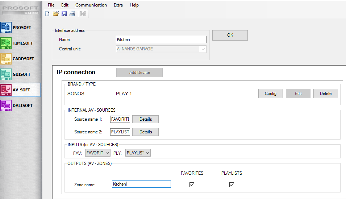The image size is (346, 199).
Task: Click Details button for Source name 1
Action: (145, 119)
